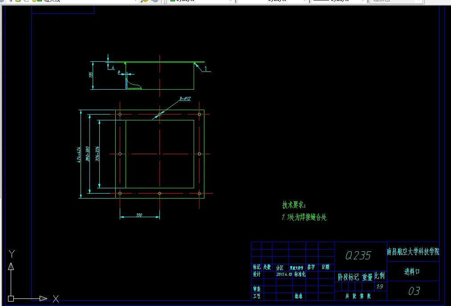Click the 比例 header cell
The image size is (451, 306).
coord(380,276)
